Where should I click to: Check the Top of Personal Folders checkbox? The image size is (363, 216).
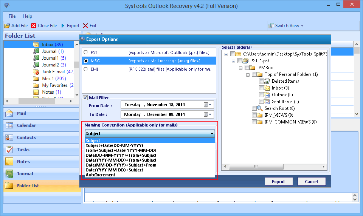[x=254, y=74]
